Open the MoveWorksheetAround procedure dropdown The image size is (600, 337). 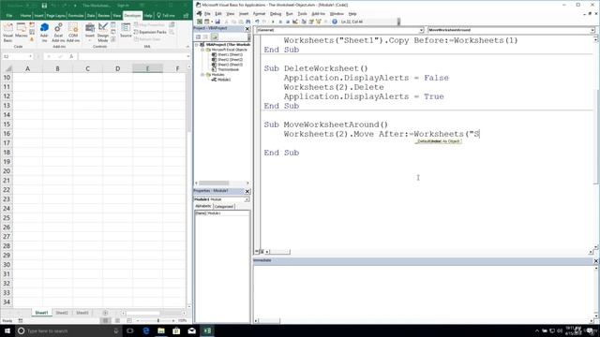[x=592, y=30]
